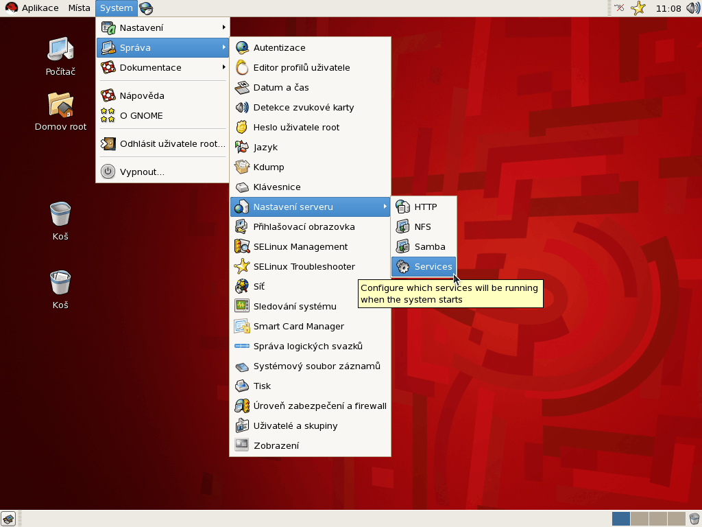Open Heslo uživatele root
The height and width of the screenshot is (527, 702).
(311, 127)
